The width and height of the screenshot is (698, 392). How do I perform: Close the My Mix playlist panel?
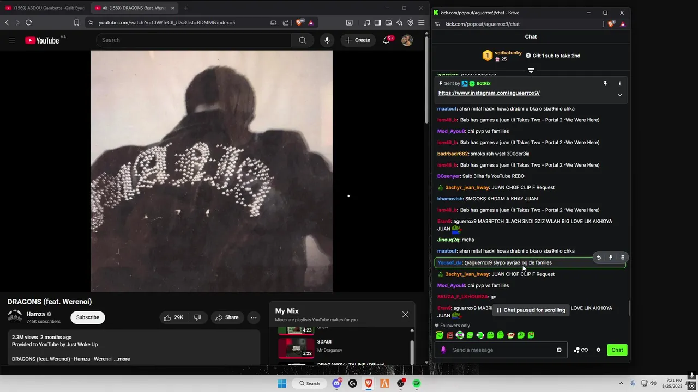(x=405, y=314)
